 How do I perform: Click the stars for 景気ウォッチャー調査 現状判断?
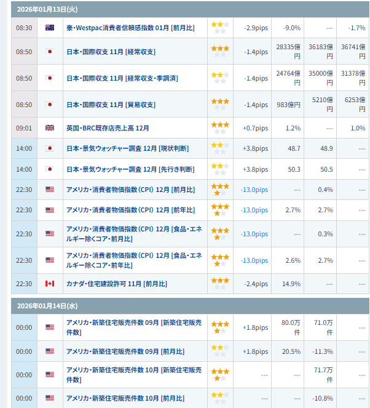219,148
